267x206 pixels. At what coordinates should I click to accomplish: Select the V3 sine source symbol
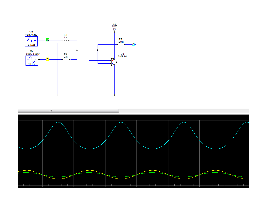point(31,41)
